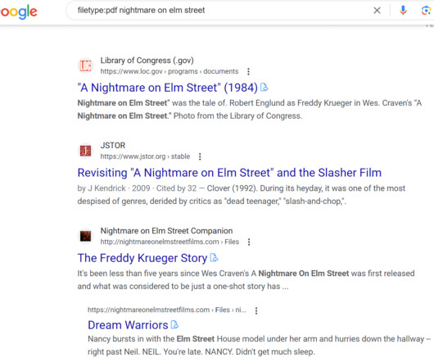Open more options for the Companion site result
Screen dimensions: 434x362
click(x=249, y=242)
